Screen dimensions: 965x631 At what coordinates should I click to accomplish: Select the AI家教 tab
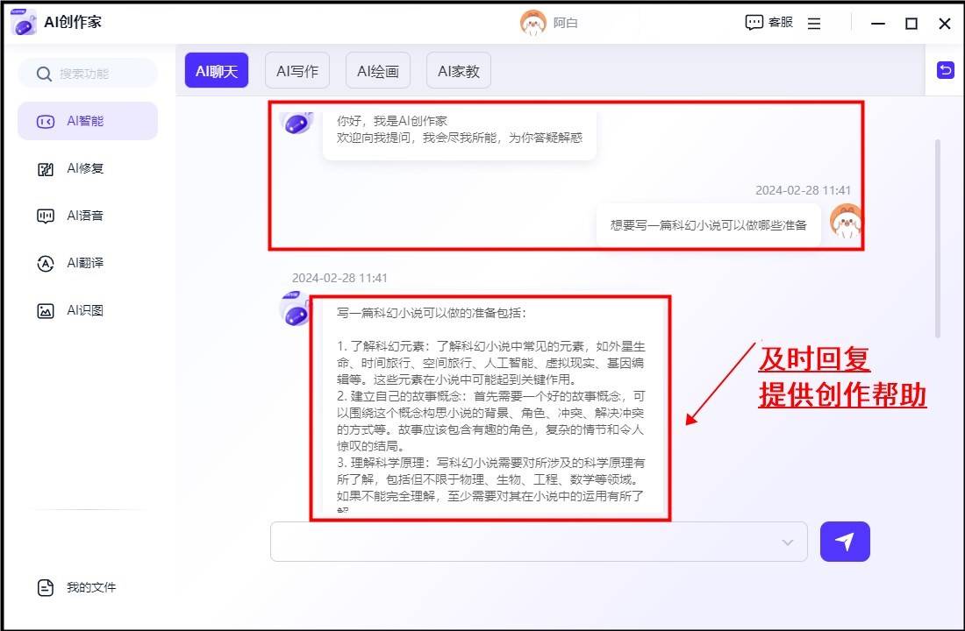(x=459, y=71)
